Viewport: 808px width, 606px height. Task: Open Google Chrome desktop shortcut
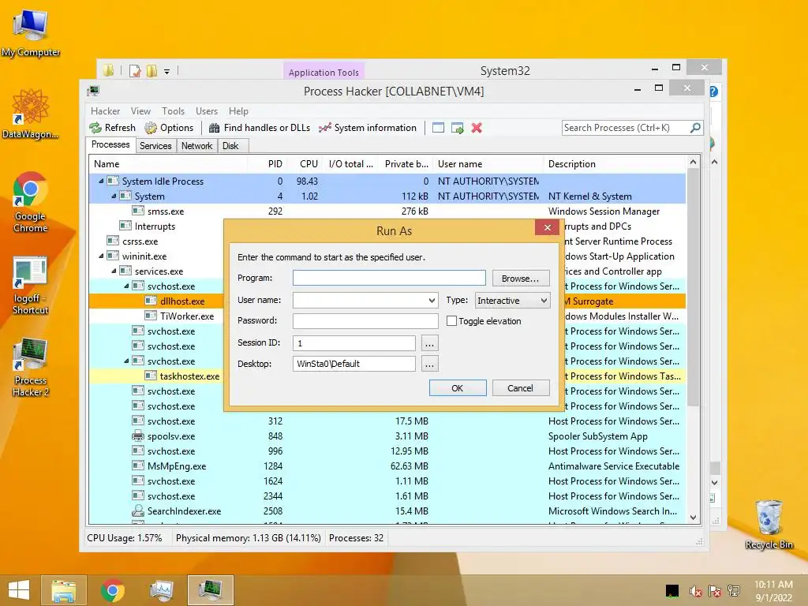pyautogui.click(x=31, y=202)
